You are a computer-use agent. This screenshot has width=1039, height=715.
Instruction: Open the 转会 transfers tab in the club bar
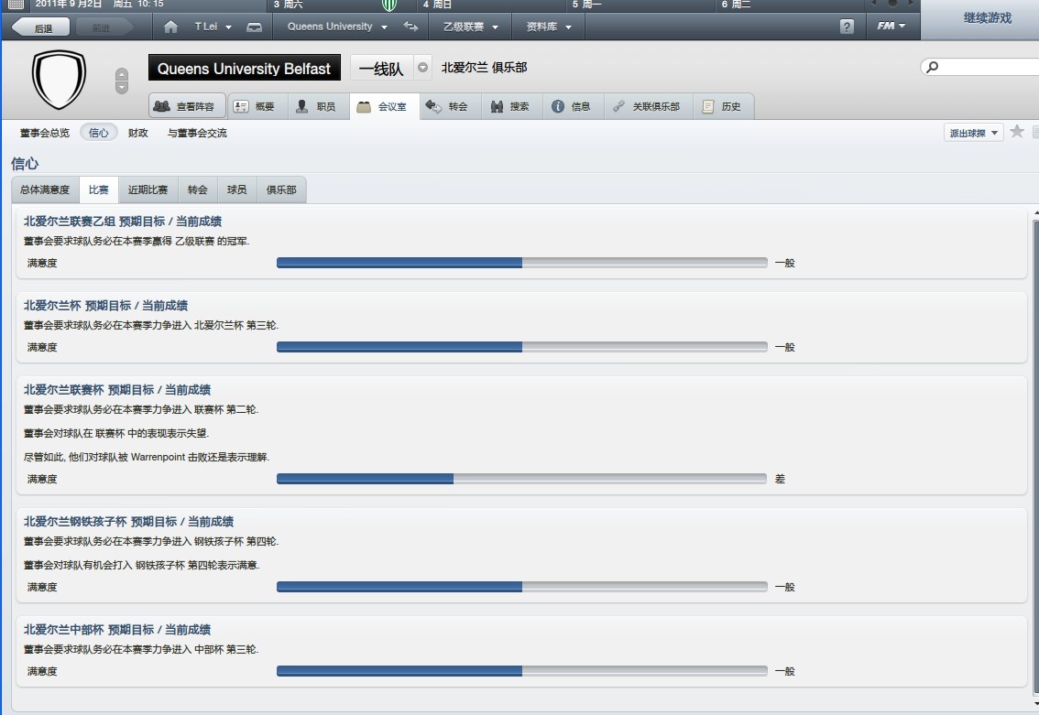pos(450,106)
